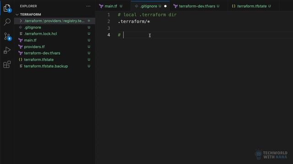Click untracked U badge next to terraform-dev.tfvars in tree
The image size is (293, 164).
click(x=89, y=53)
